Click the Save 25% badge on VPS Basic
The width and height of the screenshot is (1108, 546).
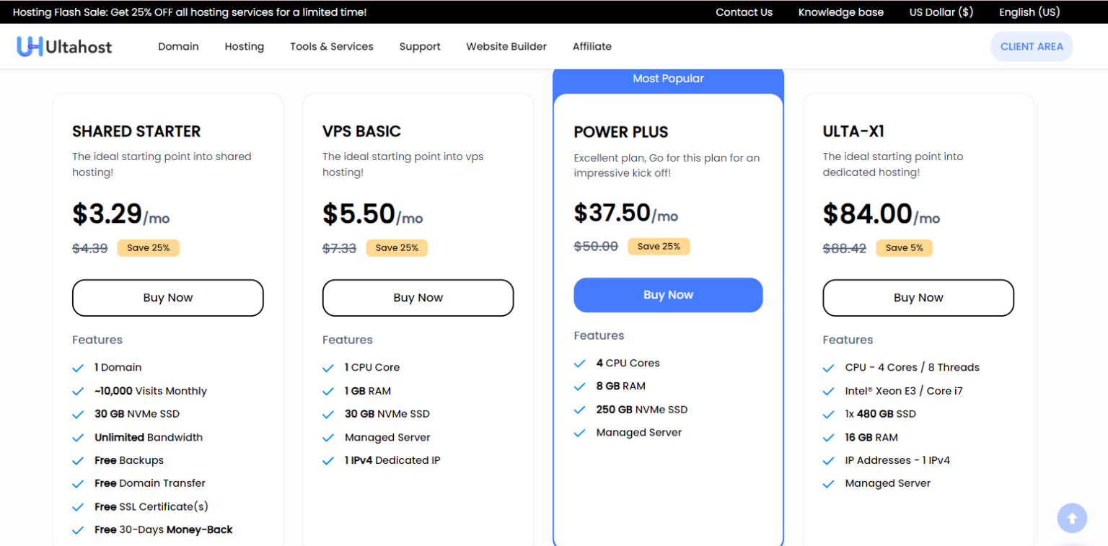(x=397, y=247)
